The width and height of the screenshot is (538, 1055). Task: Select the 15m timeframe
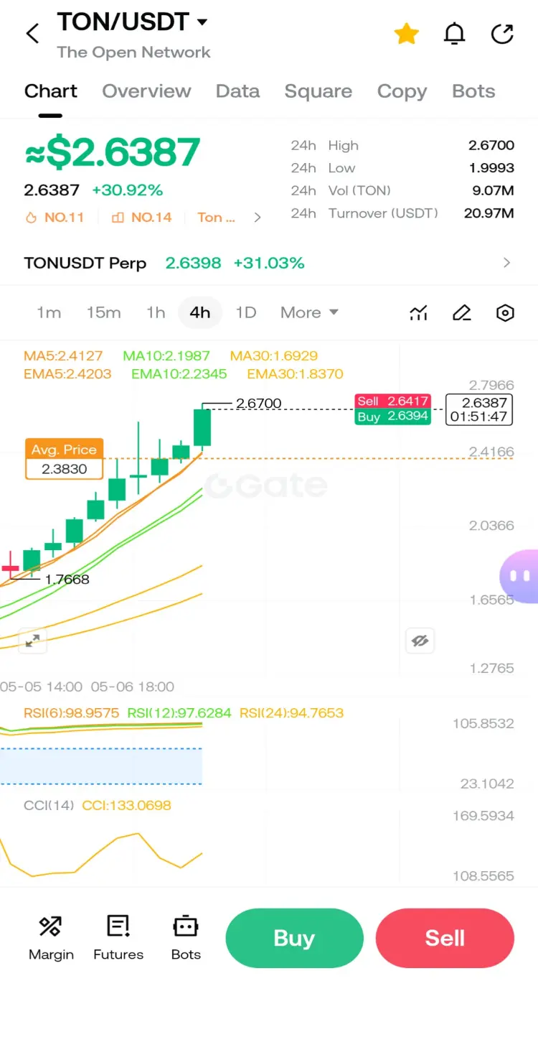[x=103, y=312]
